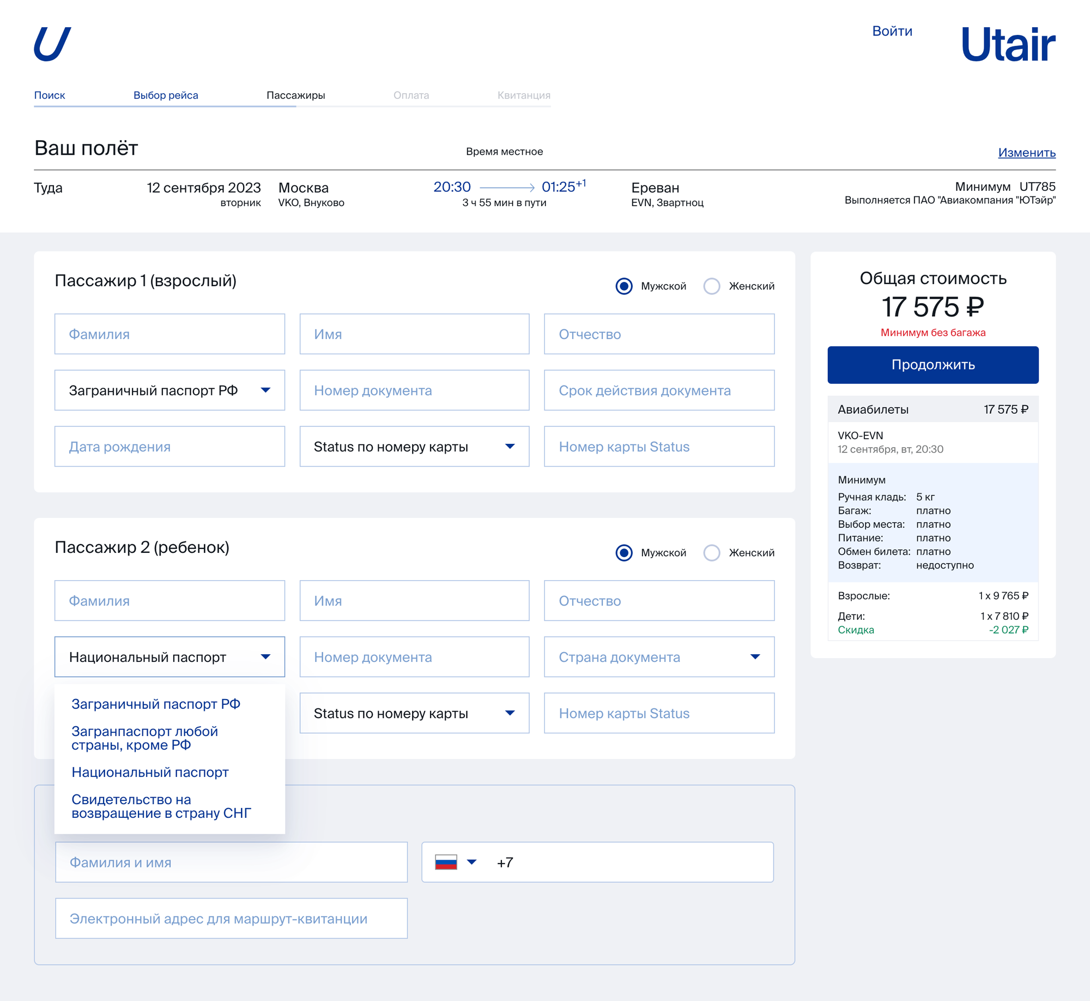Focus Passenger 1 Имя field
The height and width of the screenshot is (1001, 1090).
pyautogui.click(x=414, y=334)
